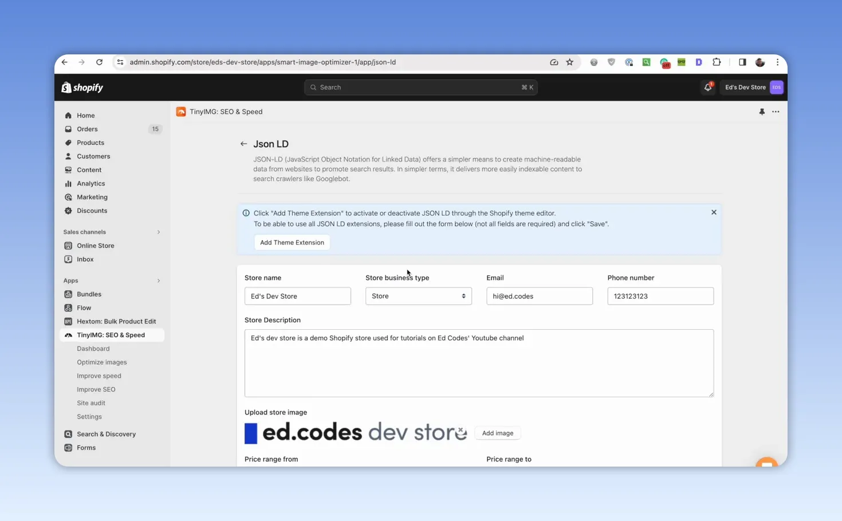Open the chat widget bubble
Screen dimensions: 842x521
766,461
